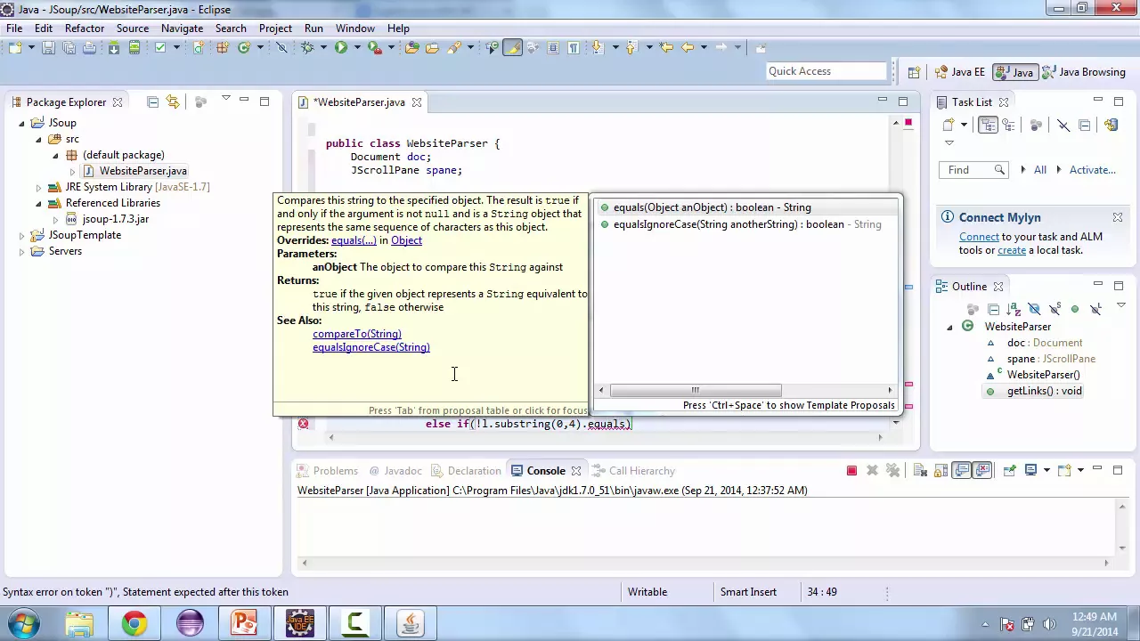Click the New Task icon in Task List
Image resolution: width=1140 pixels, height=641 pixels.
[949, 126]
